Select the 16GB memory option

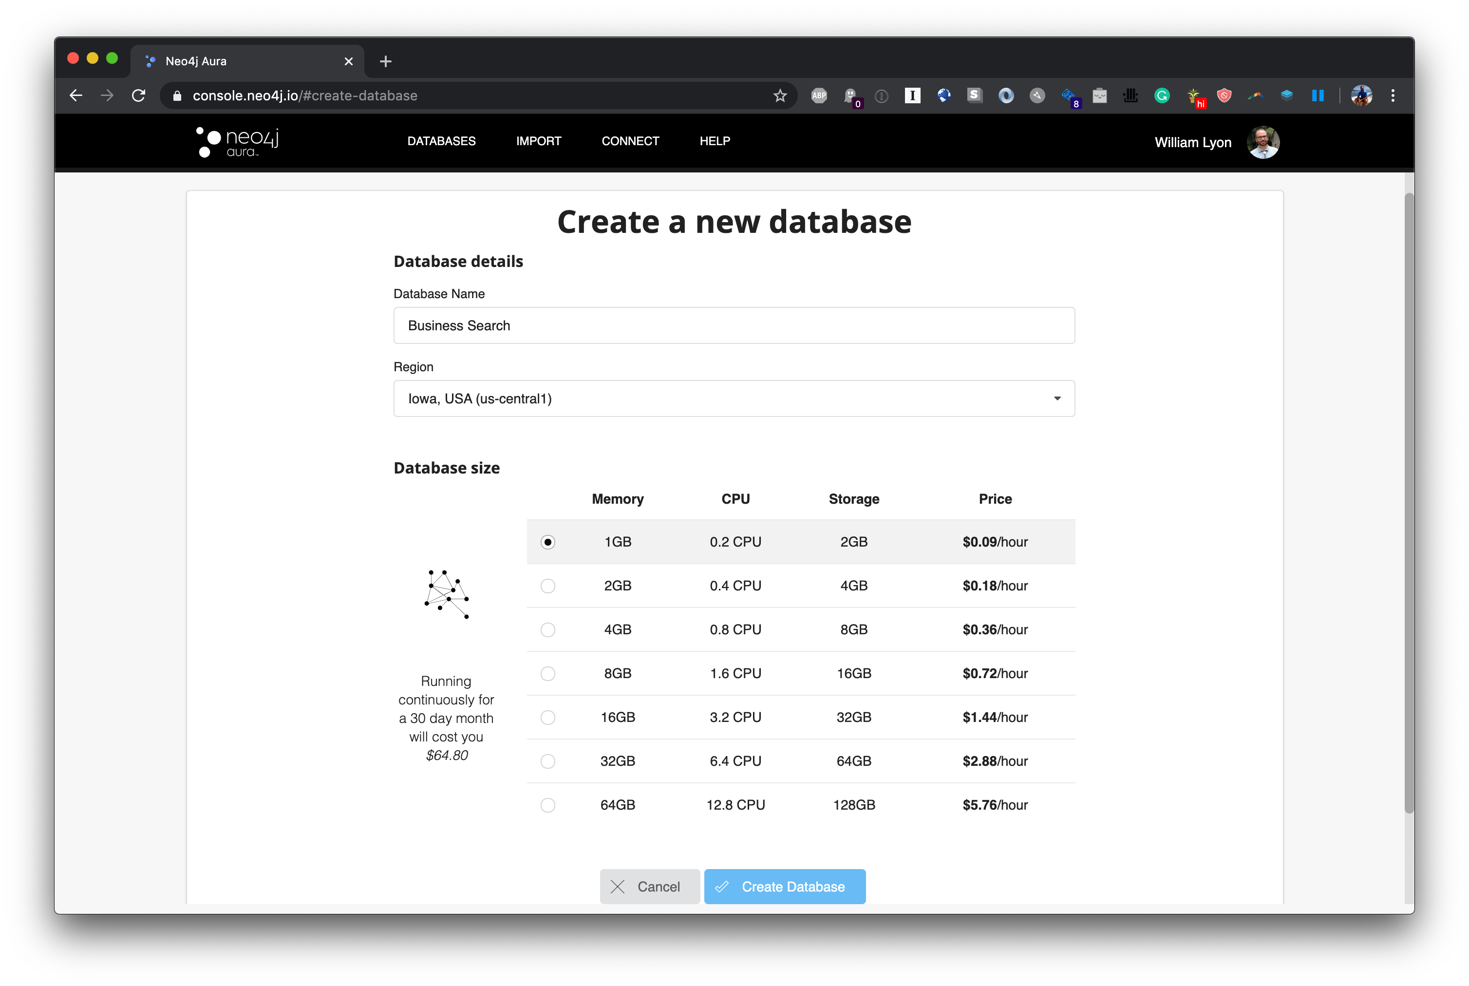(547, 718)
